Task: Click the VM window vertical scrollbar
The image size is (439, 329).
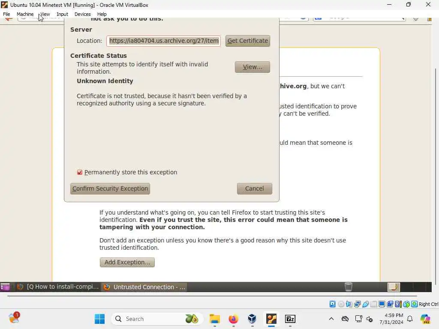Action: tap(436, 176)
